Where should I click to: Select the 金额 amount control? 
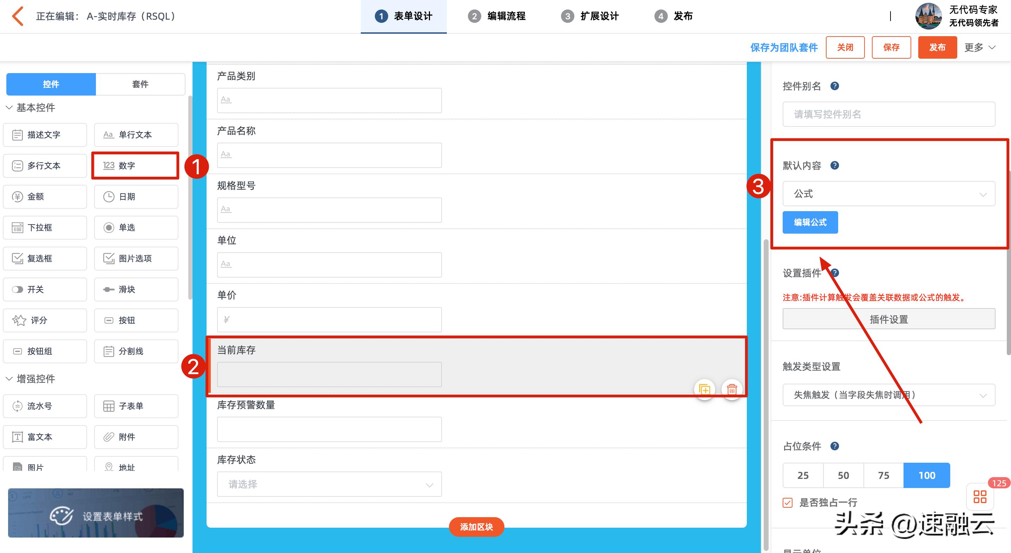[x=44, y=197]
